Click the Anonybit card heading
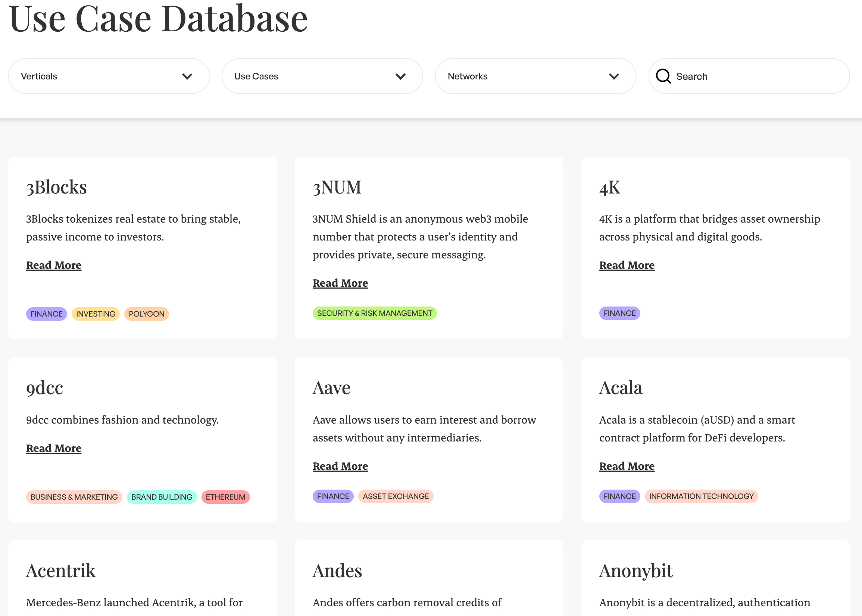The height and width of the screenshot is (616, 862). pos(636,571)
